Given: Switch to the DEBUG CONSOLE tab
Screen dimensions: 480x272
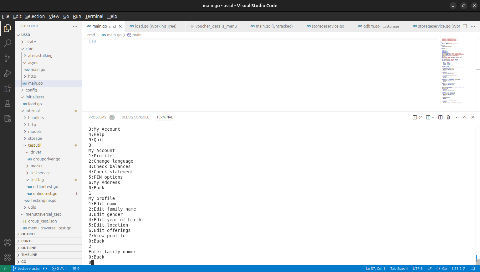Looking at the screenshot, I should [x=135, y=117].
